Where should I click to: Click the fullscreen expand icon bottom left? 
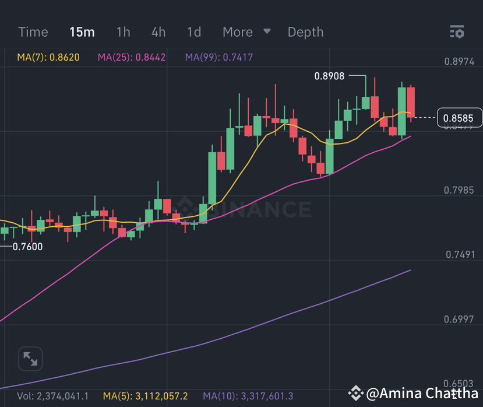point(30,359)
